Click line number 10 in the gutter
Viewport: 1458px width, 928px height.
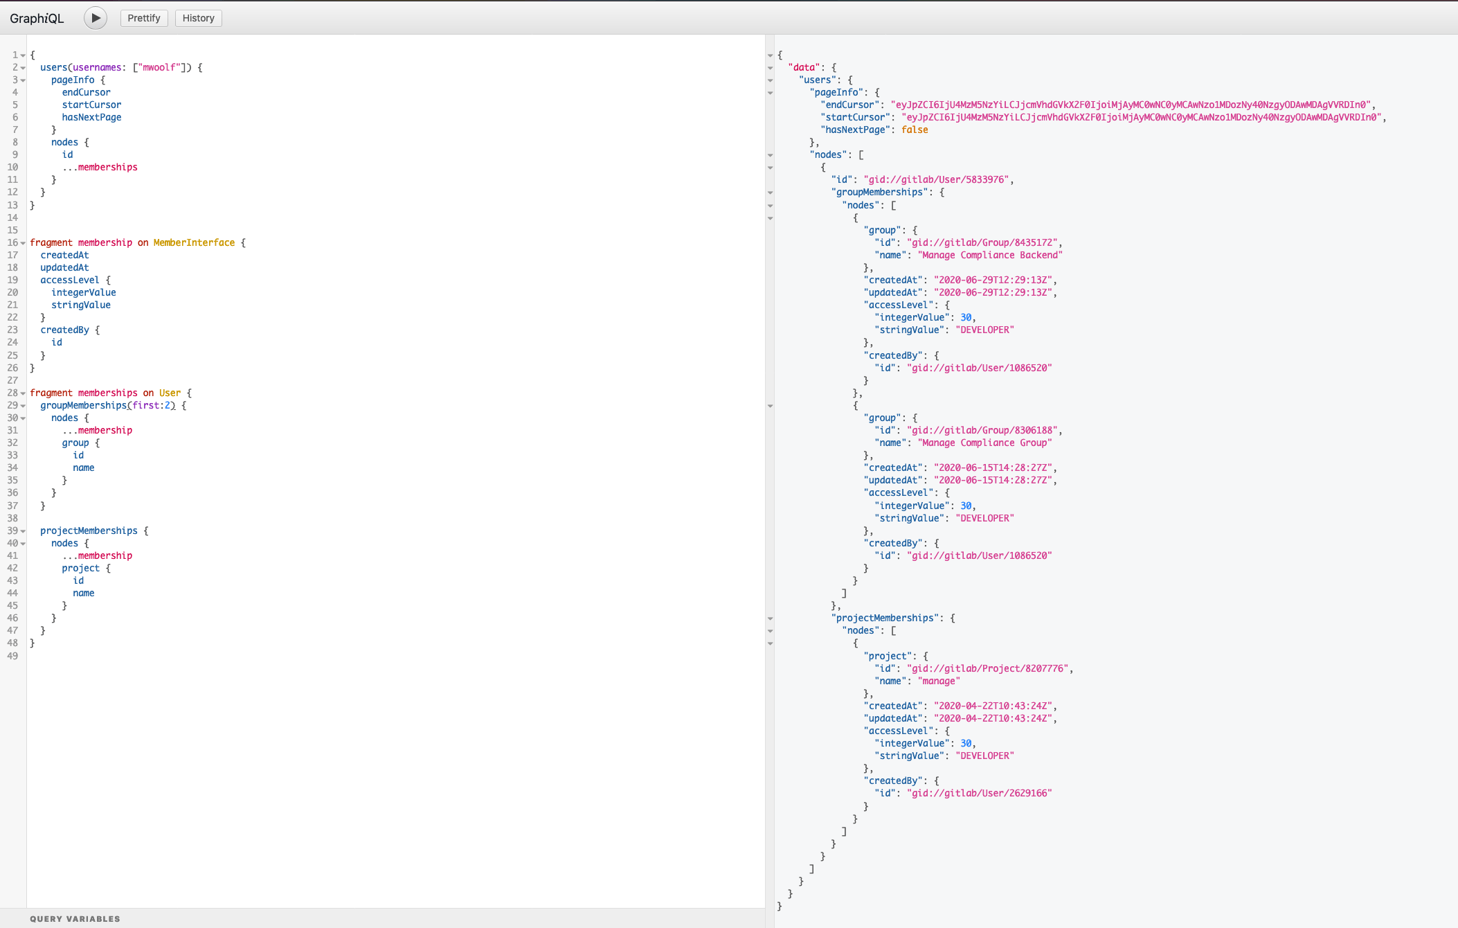12,167
